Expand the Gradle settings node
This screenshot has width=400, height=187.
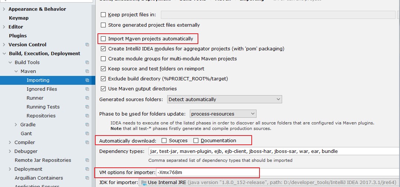16,125
